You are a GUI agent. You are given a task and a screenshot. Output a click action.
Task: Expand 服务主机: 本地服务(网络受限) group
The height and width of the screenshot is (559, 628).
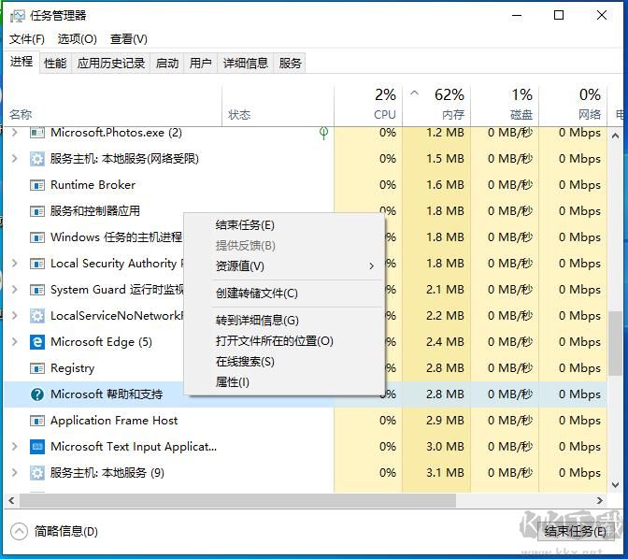click(x=15, y=159)
